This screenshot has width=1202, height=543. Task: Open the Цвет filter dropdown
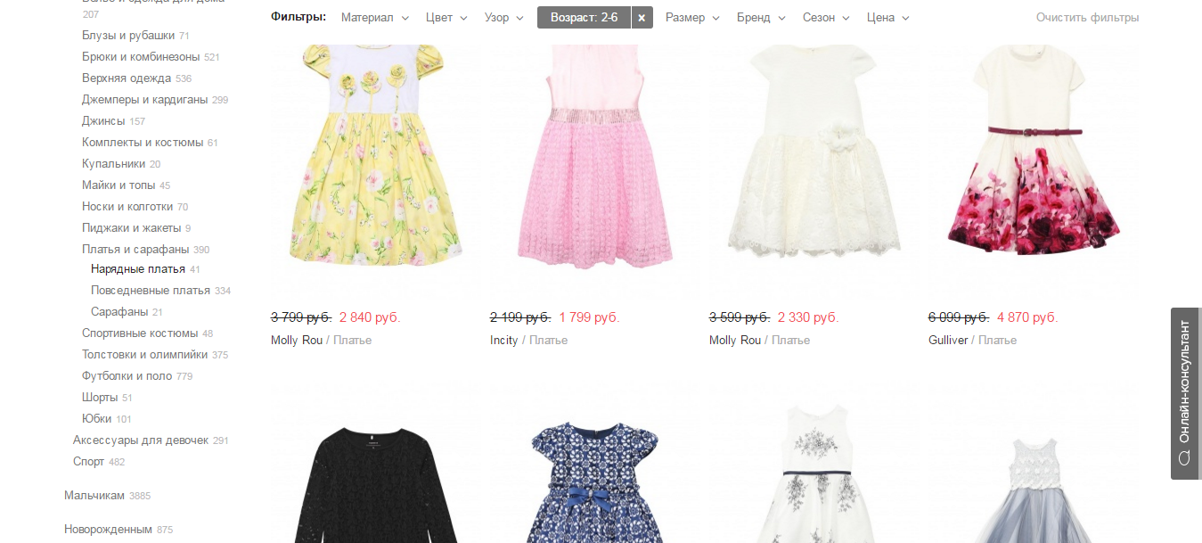tap(446, 18)
